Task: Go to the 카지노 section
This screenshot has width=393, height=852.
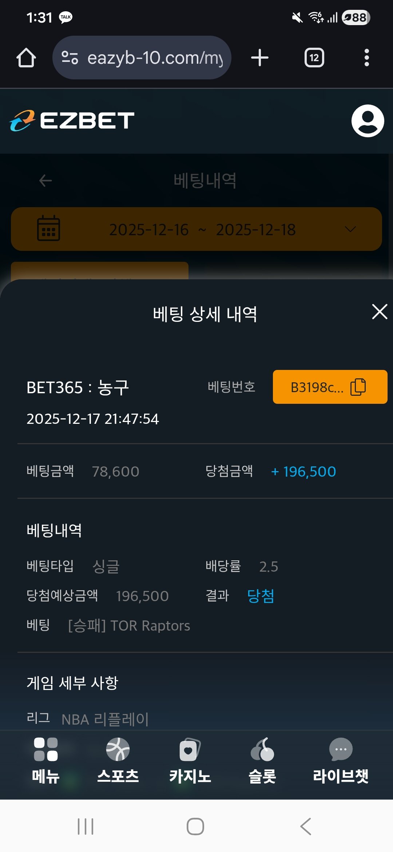Action: pos(190,760)
